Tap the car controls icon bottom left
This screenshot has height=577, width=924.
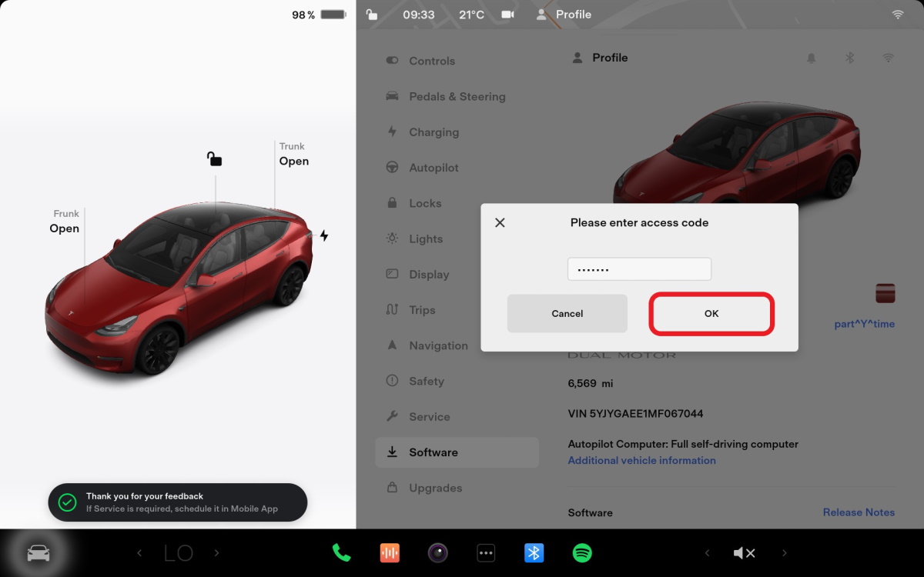point(38,552)
